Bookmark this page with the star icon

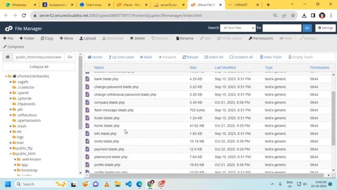click(x=293, y=15)
